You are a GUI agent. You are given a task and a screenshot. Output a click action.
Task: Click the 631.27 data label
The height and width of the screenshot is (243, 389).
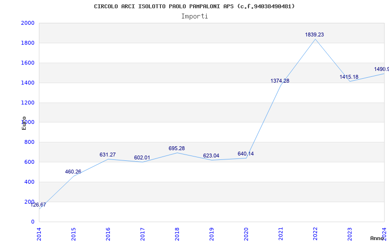tap(107, 155)
